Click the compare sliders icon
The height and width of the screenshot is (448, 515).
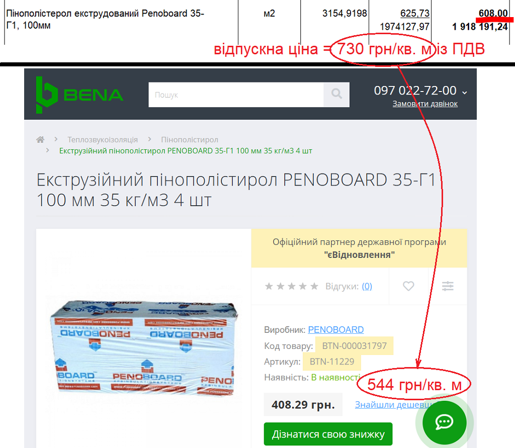(x=448, y=286)
